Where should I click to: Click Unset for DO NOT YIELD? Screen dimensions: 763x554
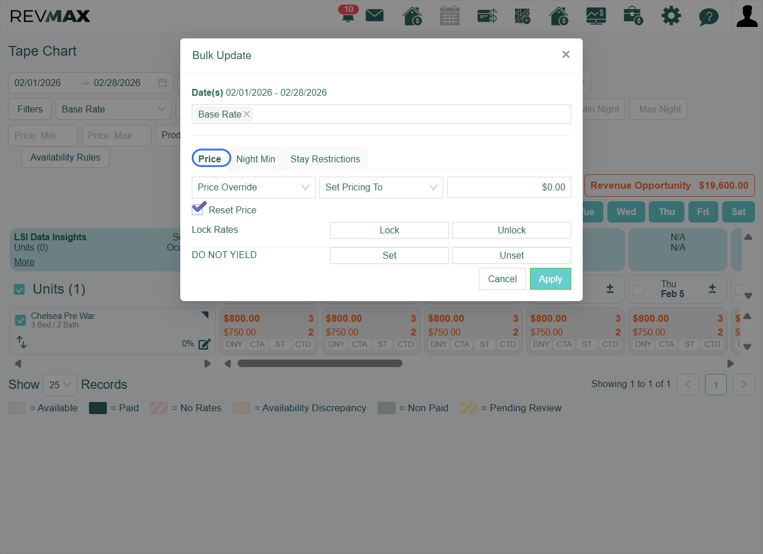pos(512,255)
